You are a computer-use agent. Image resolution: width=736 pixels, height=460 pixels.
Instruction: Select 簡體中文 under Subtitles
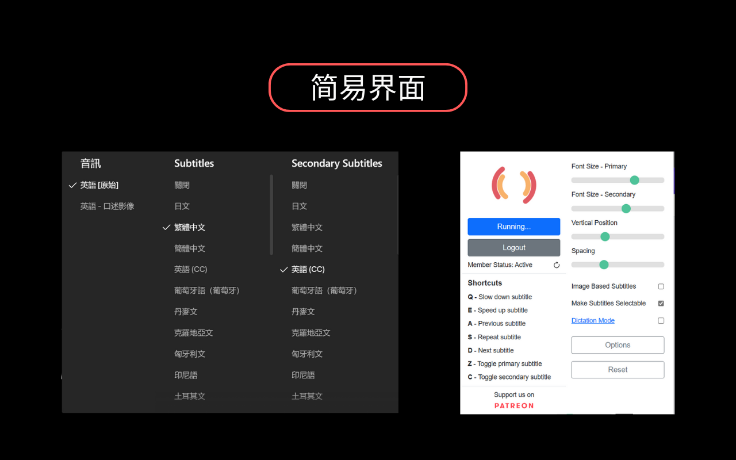pyautogui.click(x=190, y=248)
